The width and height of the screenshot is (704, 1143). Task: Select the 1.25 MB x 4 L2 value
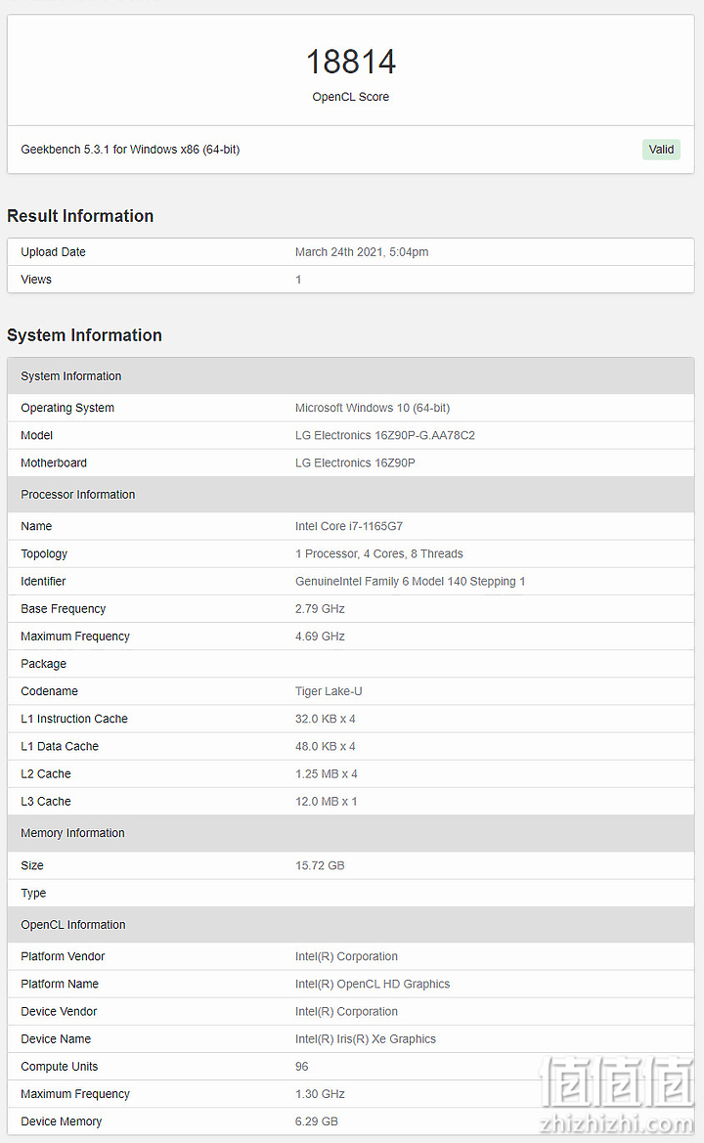(327, 775)
